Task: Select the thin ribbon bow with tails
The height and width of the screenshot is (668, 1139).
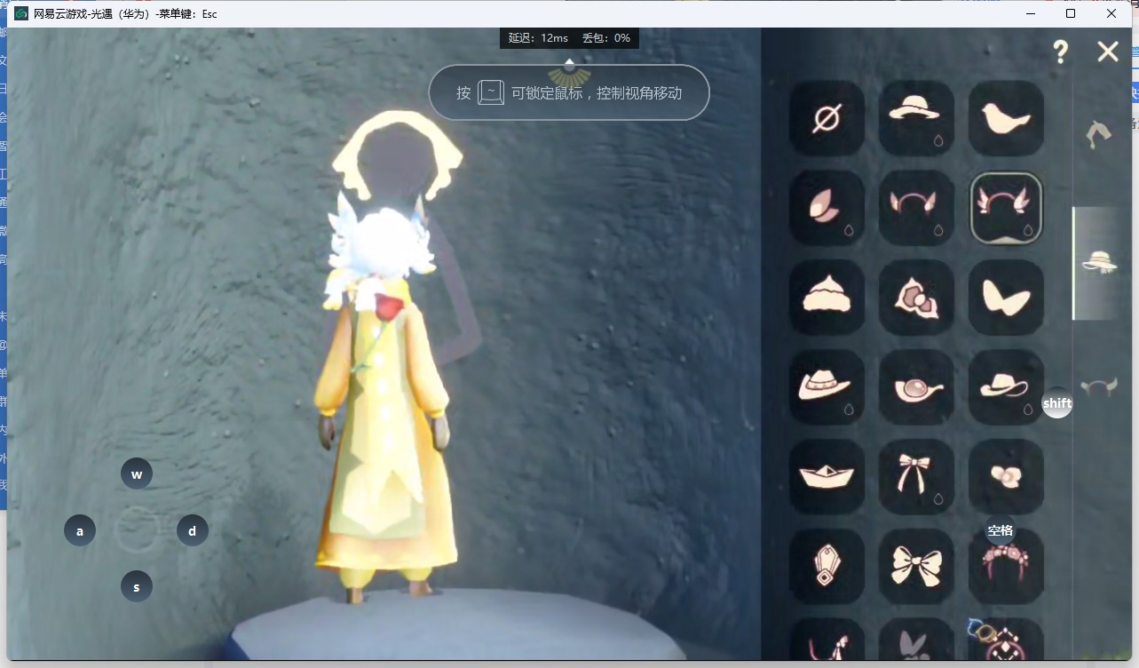Action: (x=916, y=477)
